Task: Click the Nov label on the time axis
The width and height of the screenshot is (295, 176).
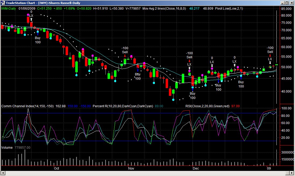Action: pyautogui.click(x=131, y=168)
